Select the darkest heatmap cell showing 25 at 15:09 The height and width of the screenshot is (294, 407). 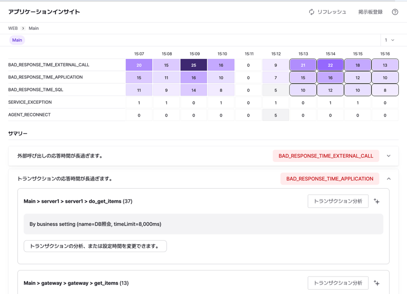[193, 65]
